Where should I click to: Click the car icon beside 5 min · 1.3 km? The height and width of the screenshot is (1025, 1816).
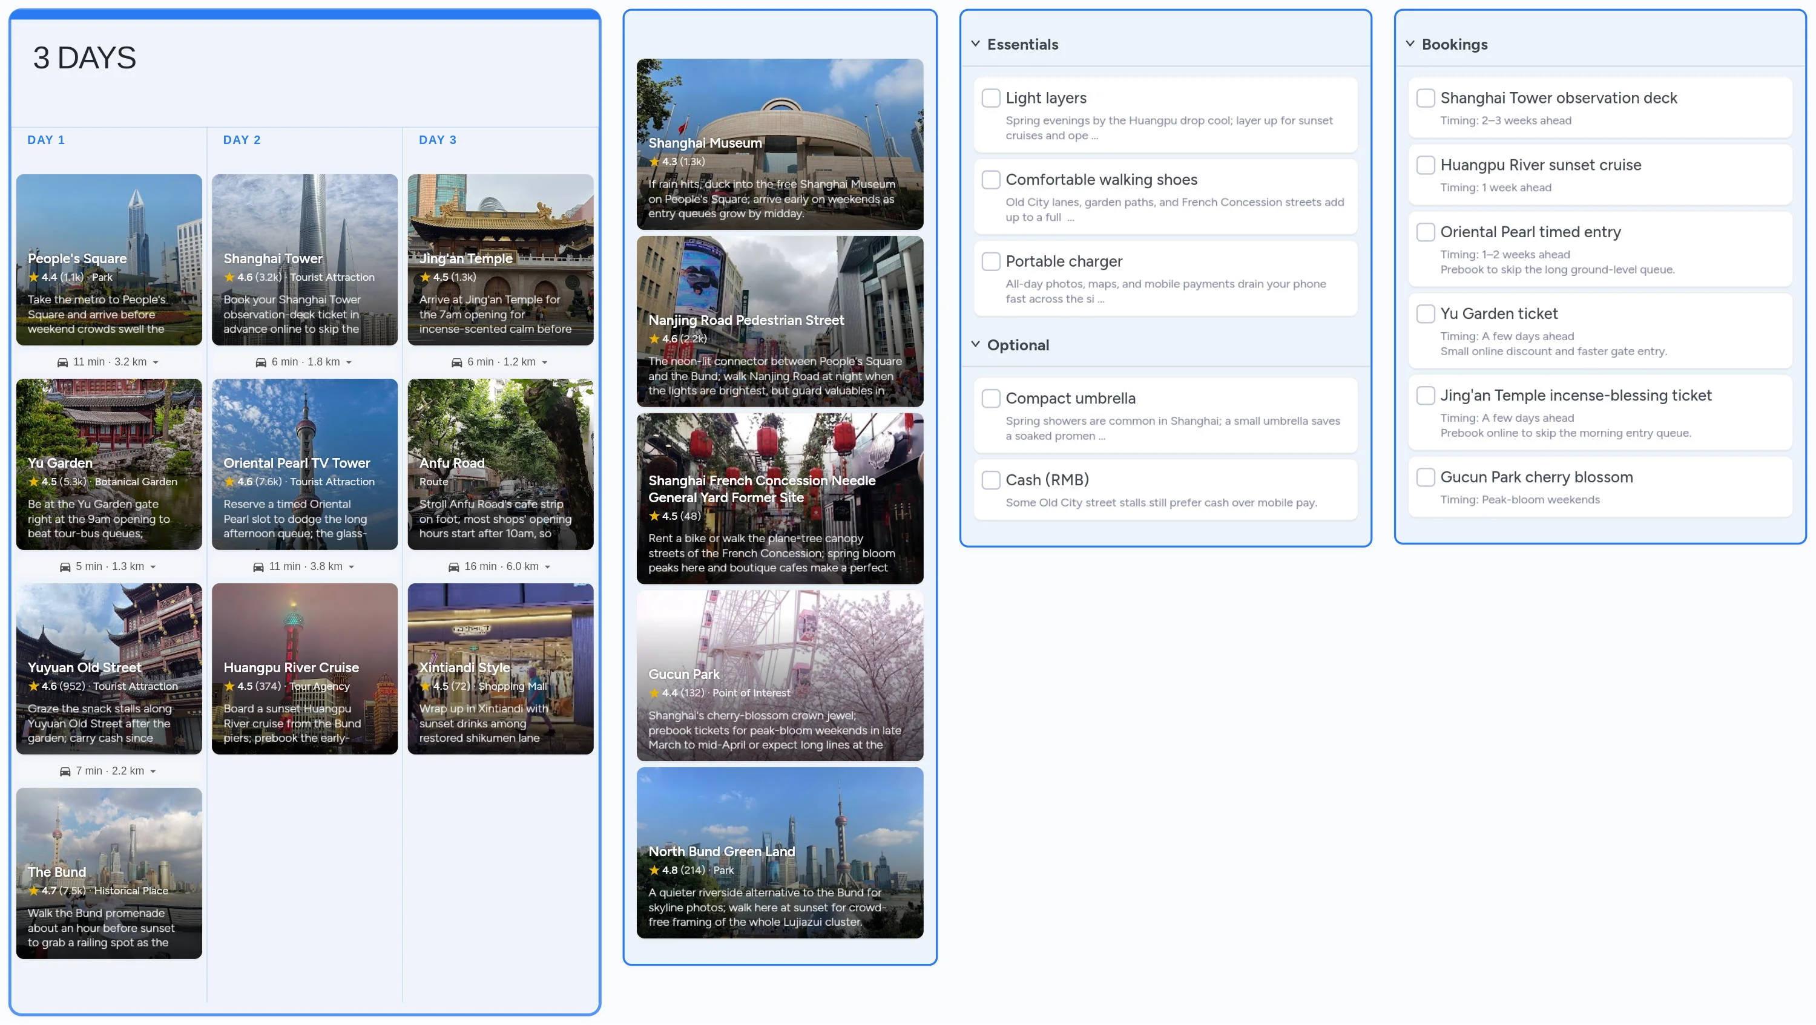[x=65, y=566]
